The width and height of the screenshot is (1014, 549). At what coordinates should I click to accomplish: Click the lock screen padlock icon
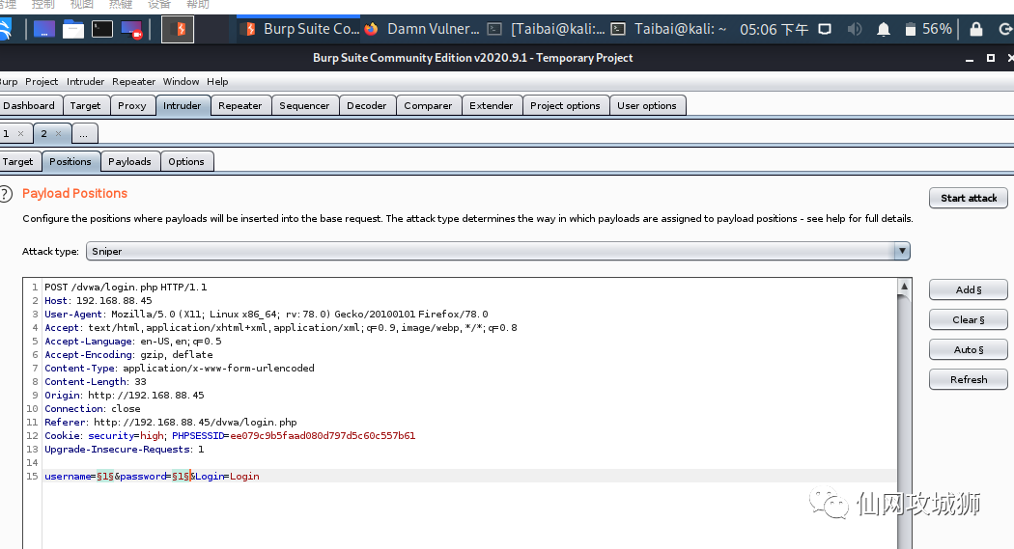tap(975, 29)
